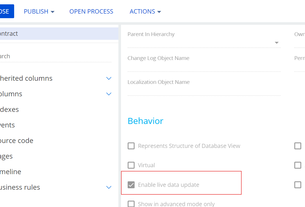305x207 pixels.
Task: Open the Actions dropdown menu
Action: [145, 12]
